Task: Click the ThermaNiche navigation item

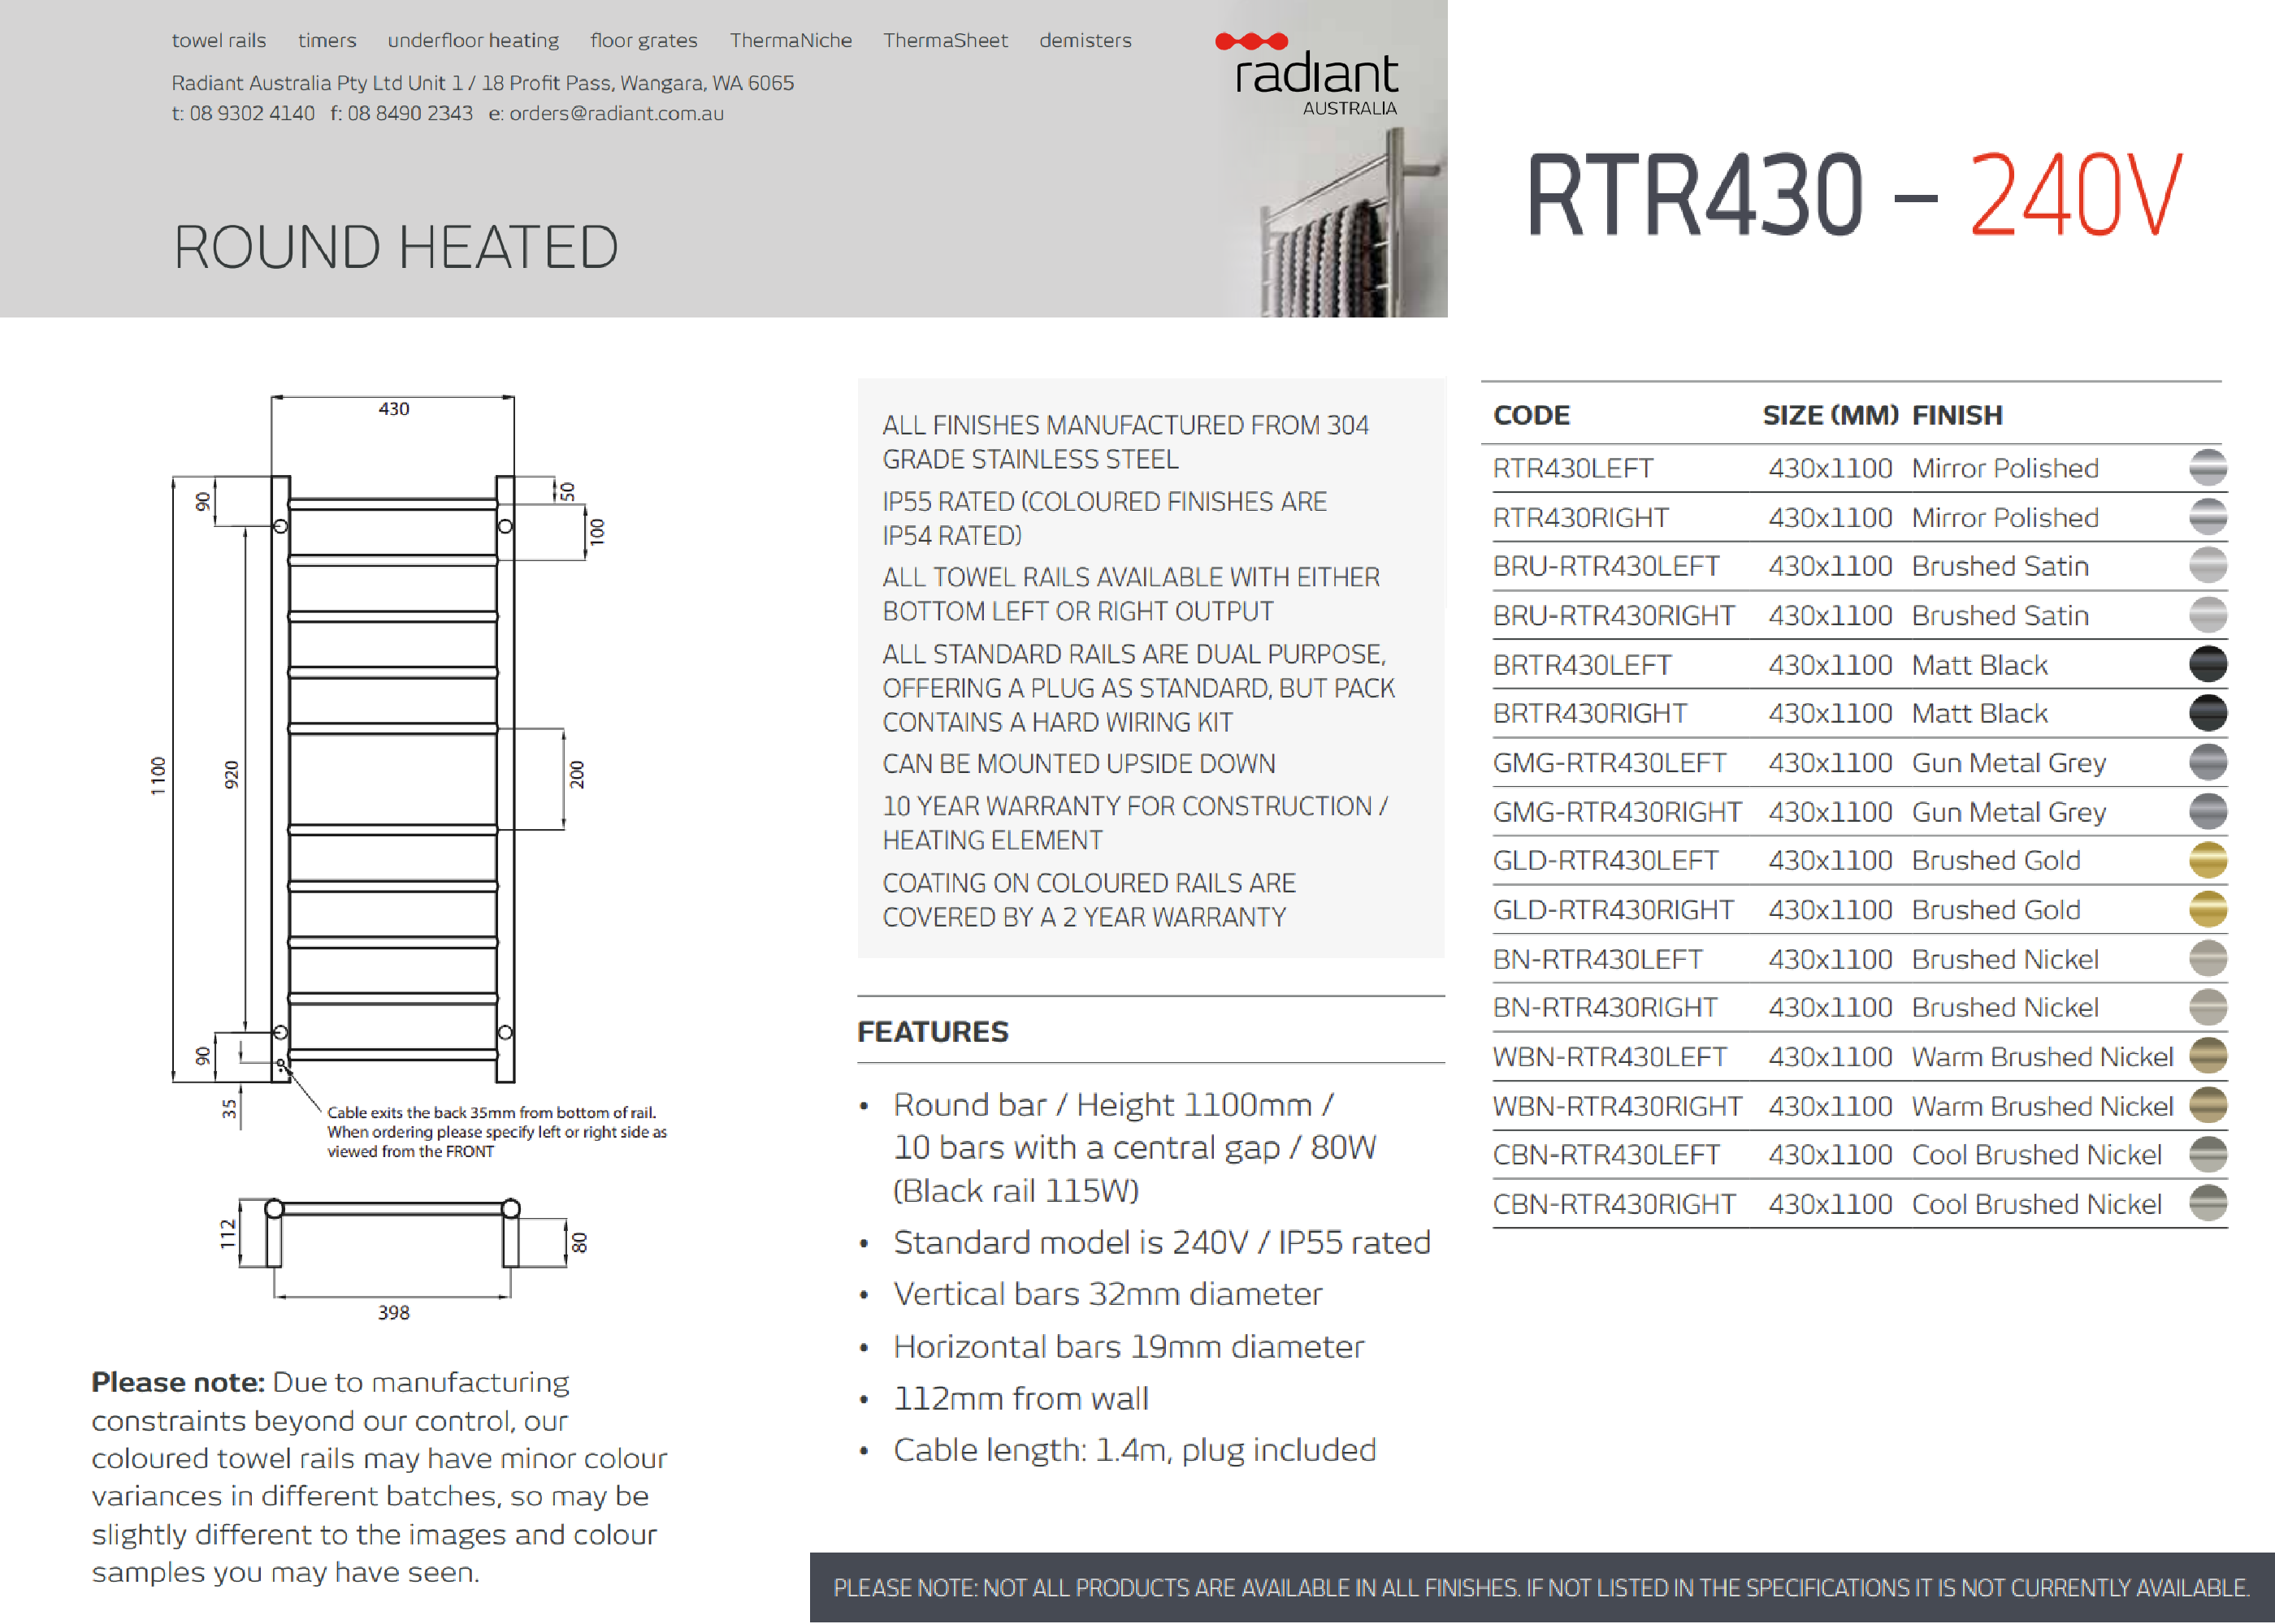Action: click(791, 40)
